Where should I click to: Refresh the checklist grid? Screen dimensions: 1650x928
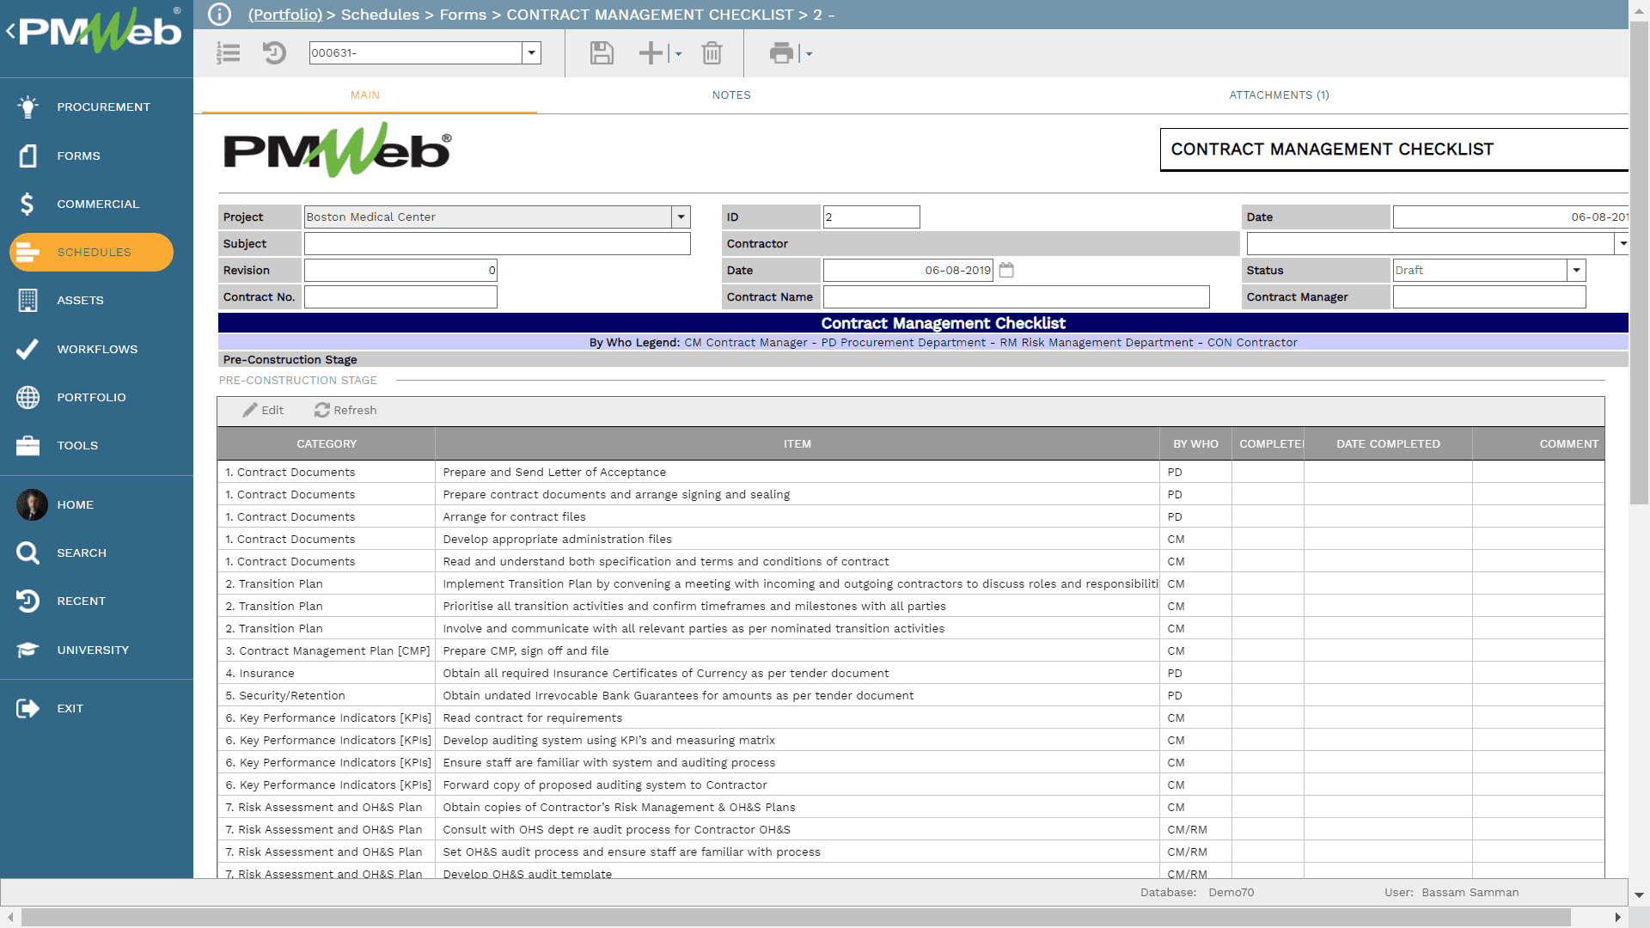click(x=345, y=410)
